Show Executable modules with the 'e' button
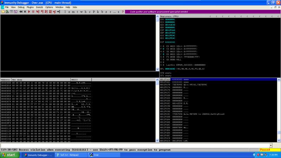 pos(69,12)
